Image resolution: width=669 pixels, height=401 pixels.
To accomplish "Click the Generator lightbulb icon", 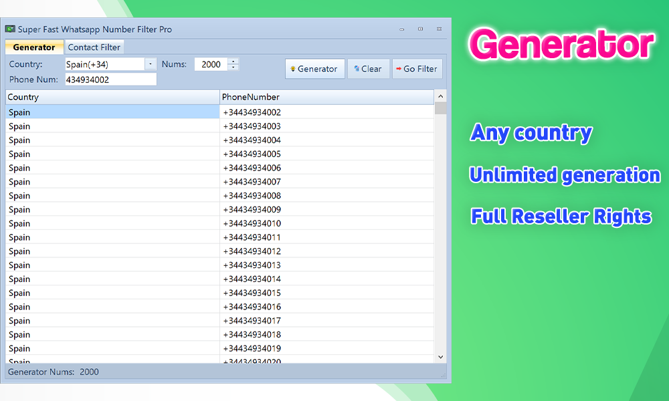I will click(x=294, y=68).
